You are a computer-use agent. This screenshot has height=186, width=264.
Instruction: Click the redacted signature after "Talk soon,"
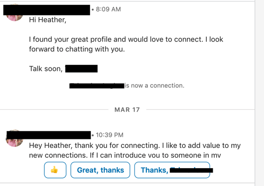pos(82,68)
